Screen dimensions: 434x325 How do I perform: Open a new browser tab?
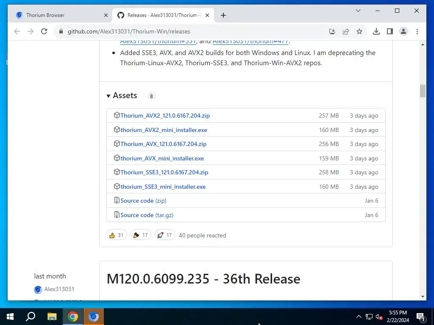(x=223, y=15)
